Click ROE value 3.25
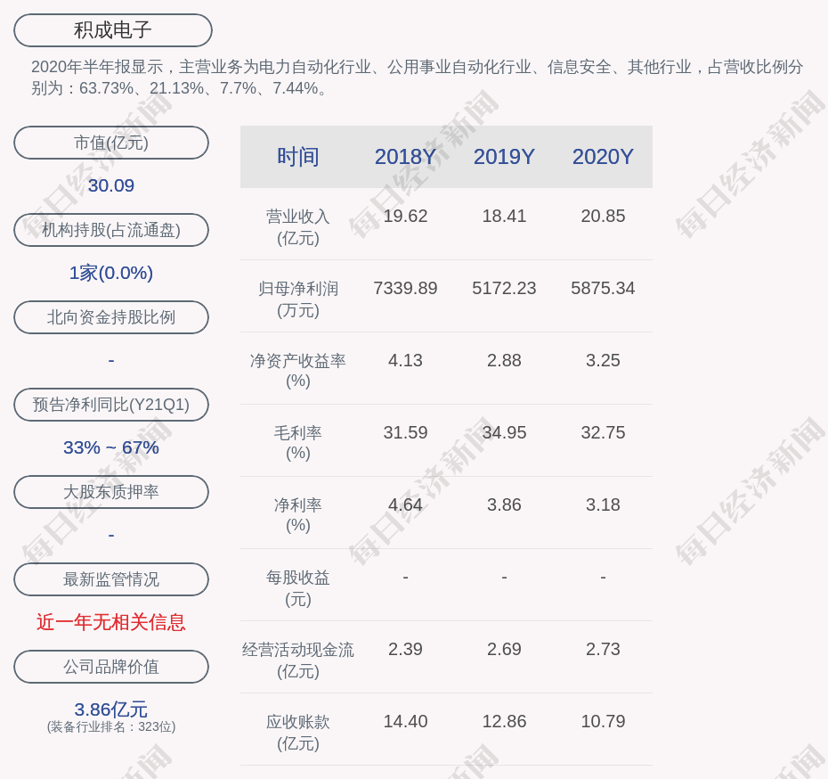This screenshot has height=779, width=828. tap(603, 360)
